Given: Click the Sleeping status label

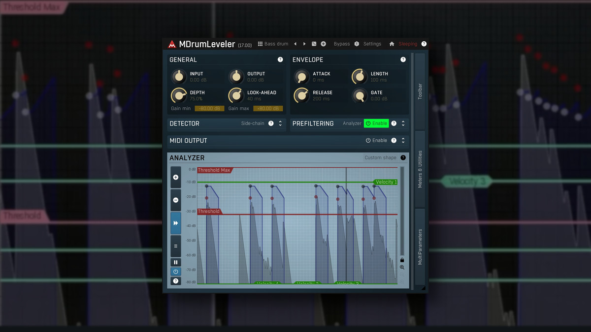Looking at the screenshot, I should point(408,44).
